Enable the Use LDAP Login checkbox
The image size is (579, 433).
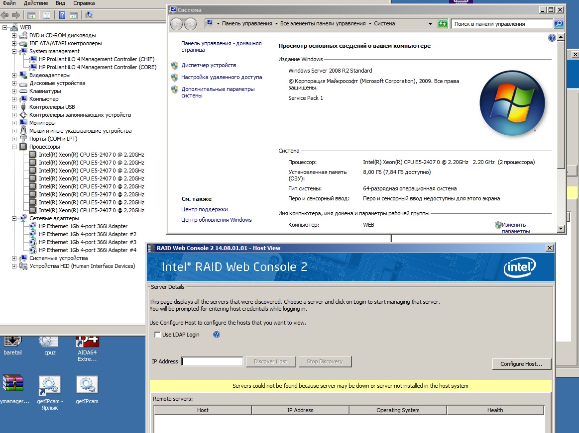click(x=158, y=335)
